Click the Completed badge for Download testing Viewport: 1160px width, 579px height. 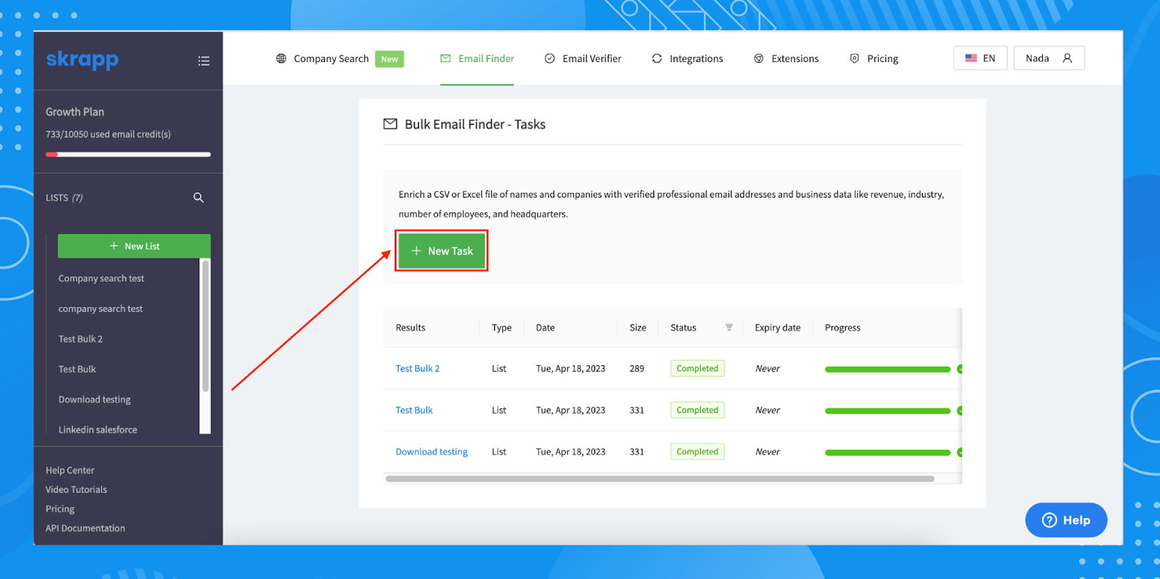697,451
